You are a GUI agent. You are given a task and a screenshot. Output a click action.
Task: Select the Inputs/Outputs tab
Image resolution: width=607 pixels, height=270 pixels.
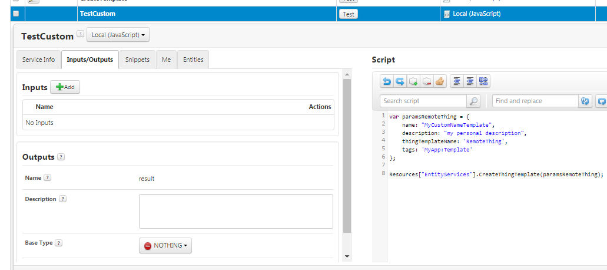90,60
